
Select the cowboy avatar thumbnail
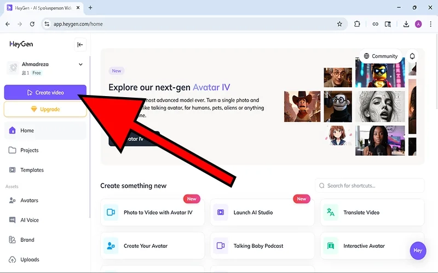tap(302, 106)
